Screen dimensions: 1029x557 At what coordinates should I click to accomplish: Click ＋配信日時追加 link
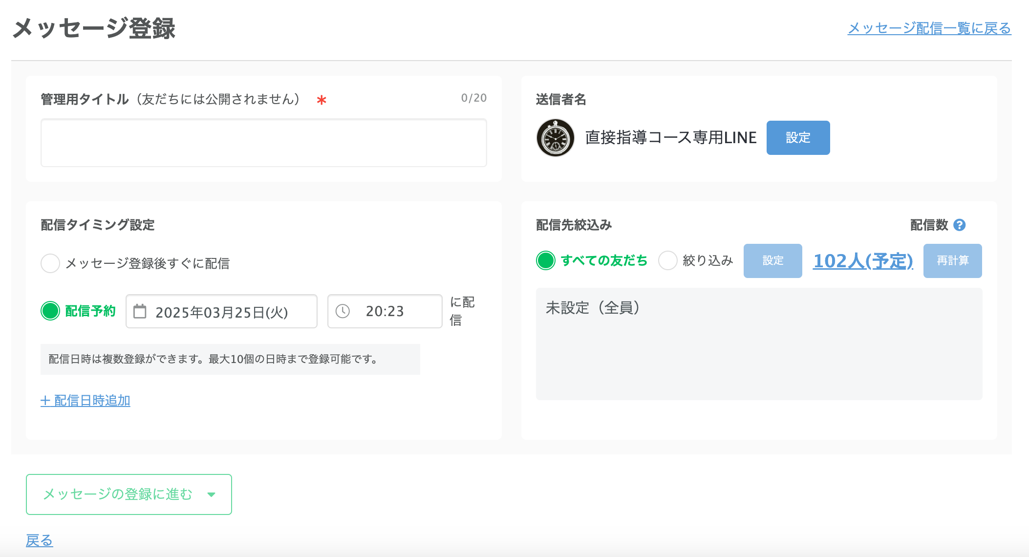click(86, 401)
